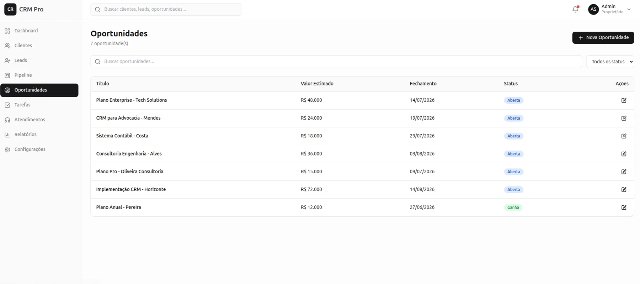
Task: Select title Plano Anual - Pereira
Action: [x=118, y=207]
